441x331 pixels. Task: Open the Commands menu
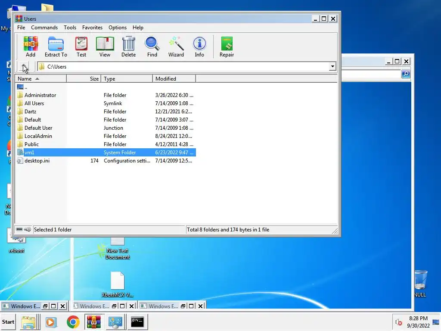pyautogui.click(x=44, y=28)
